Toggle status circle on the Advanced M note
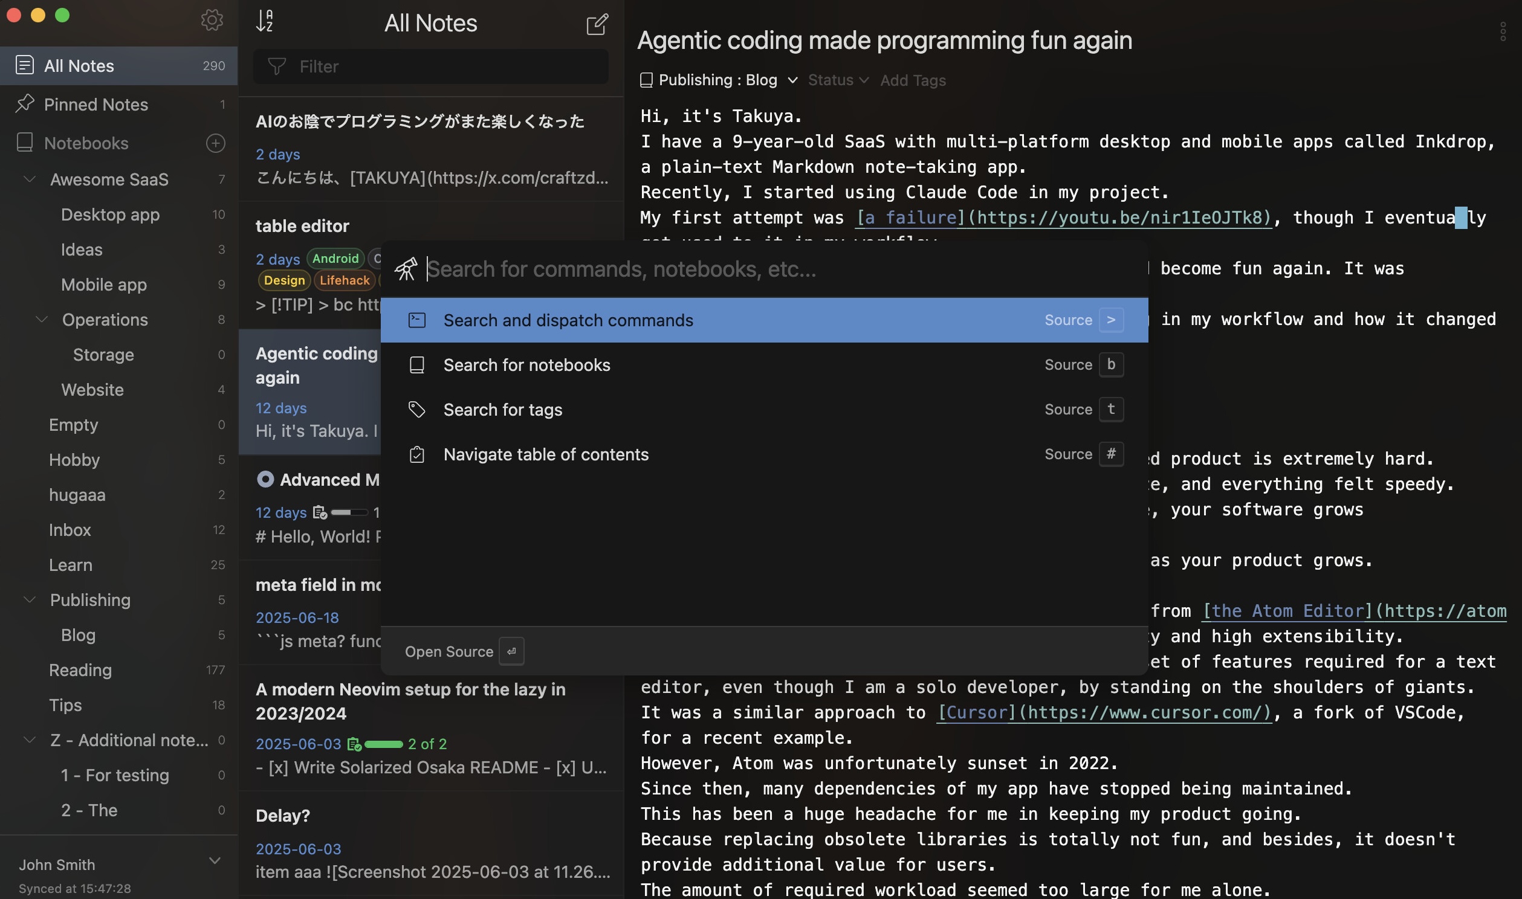Screen dimensions: 1522x899 (x=265, y=480)
